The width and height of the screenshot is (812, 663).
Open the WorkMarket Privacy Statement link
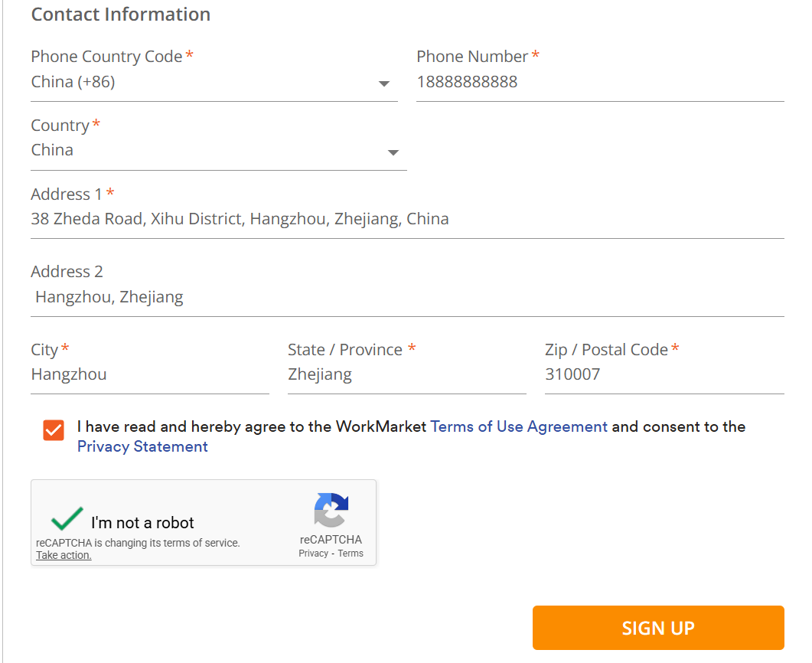(x=142, y=446)
